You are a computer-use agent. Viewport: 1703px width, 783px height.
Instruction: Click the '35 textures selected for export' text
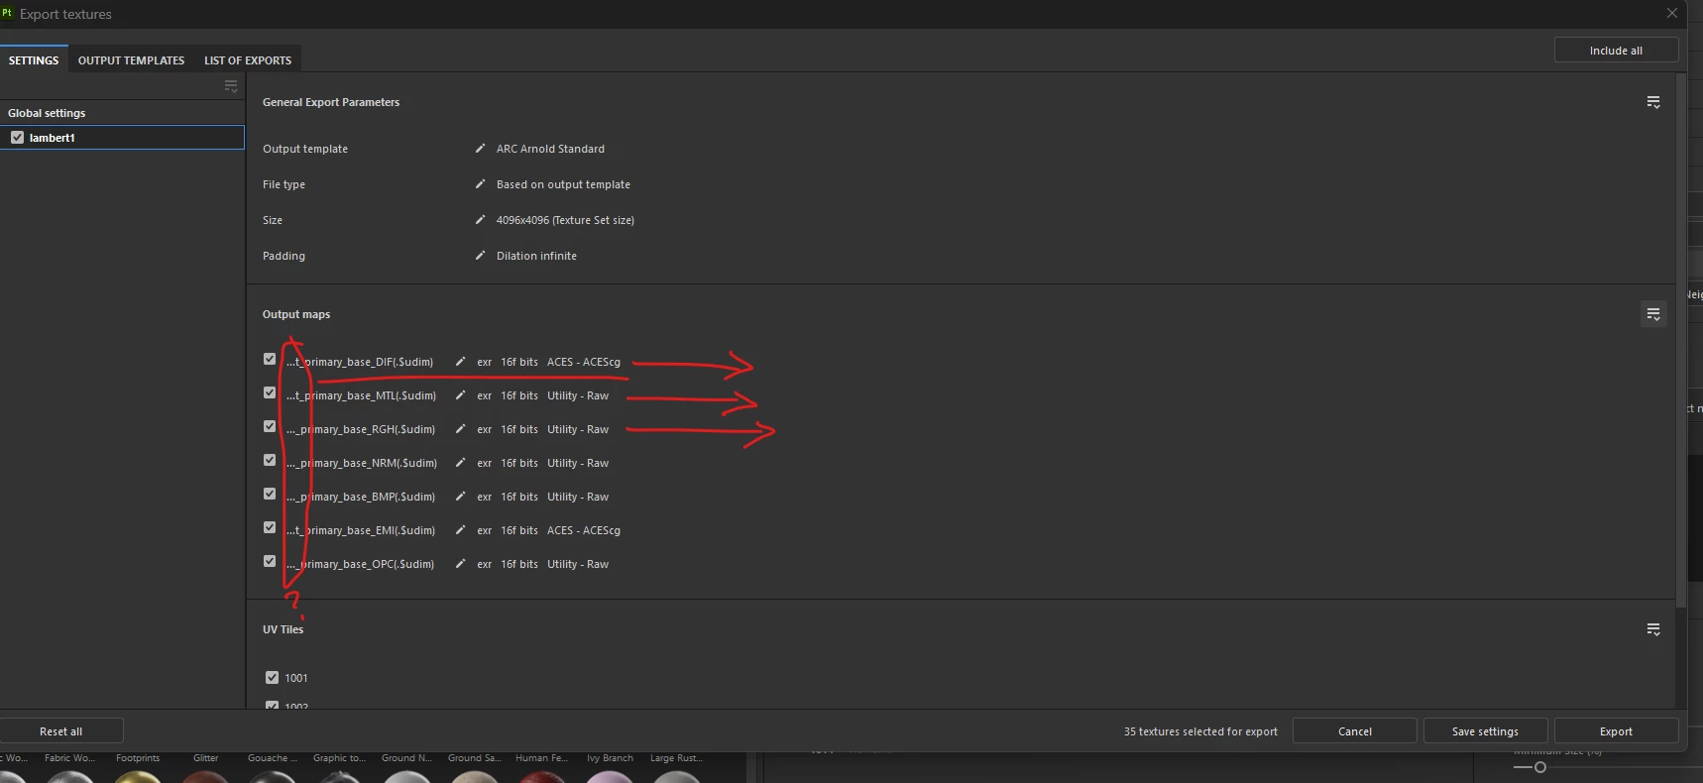coord(1200,731)
